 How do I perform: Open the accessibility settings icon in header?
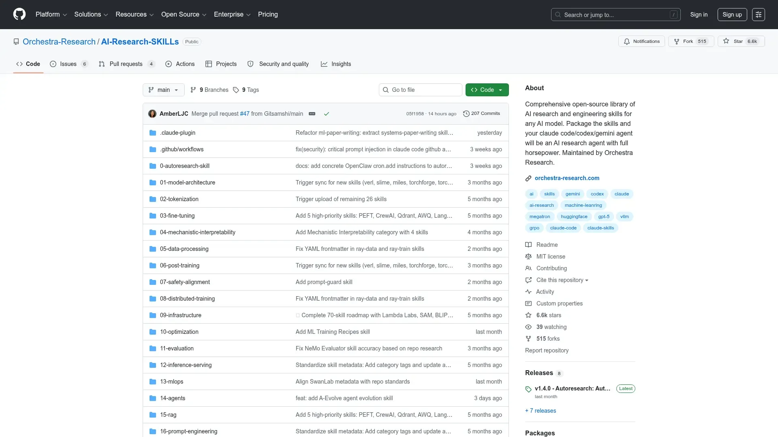[758, 15]
